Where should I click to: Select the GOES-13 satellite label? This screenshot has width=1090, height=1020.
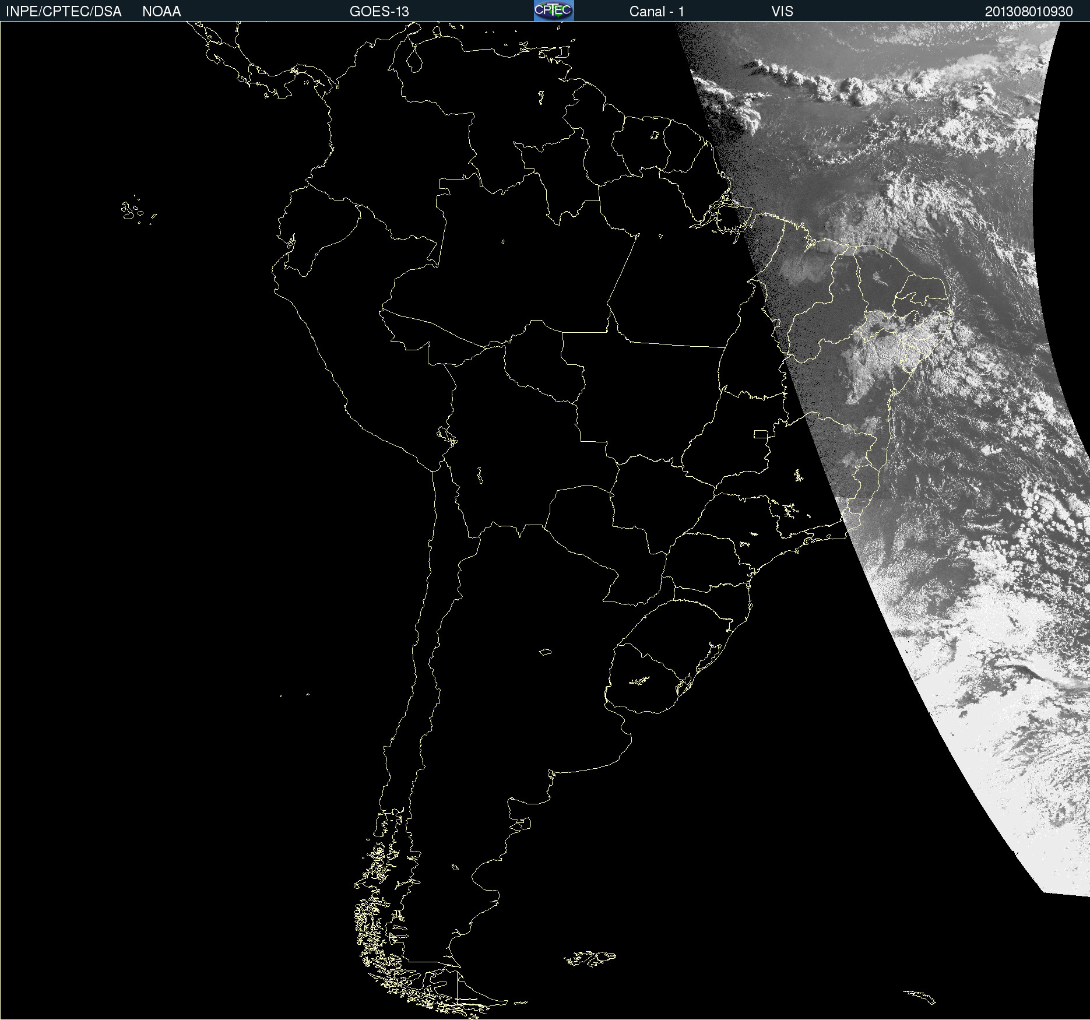point(379,12)
